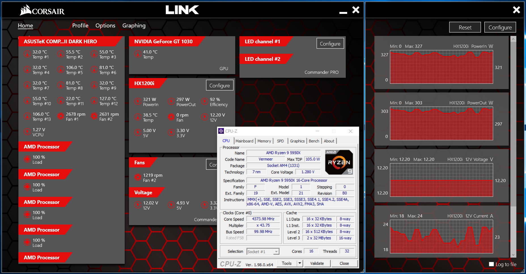Click the Core Speed value 4373.98 MHz
This screenshot has height=274, width=526.
[x=263, y=219]
